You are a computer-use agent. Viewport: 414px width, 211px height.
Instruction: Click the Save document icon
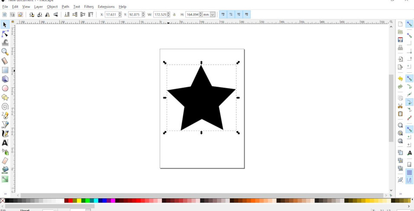click(400, 40)
